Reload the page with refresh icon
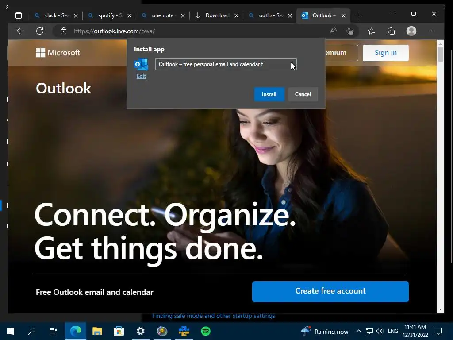The height and width of the screenshot is (340, 453). click(x=40, y=31)
